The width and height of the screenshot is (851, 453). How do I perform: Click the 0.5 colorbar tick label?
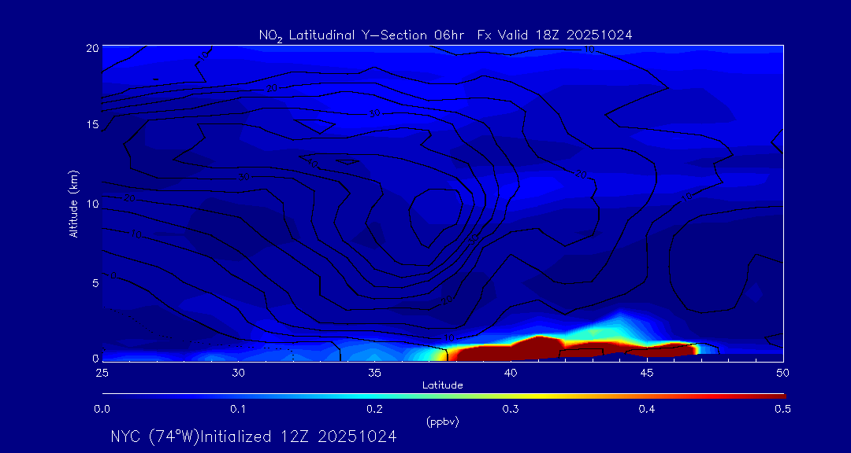pyautogui.click(x=782, y=409)
